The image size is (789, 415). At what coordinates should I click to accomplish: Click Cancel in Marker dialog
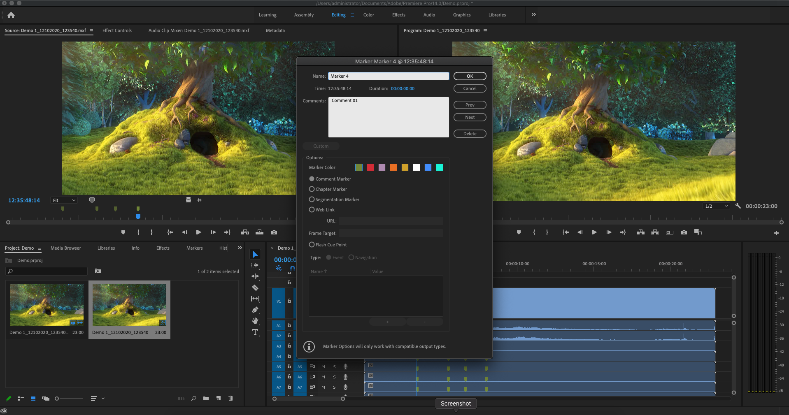tap(470, 89)
